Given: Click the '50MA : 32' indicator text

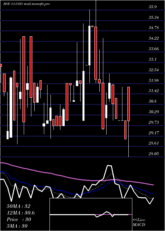Looking at the screenshot, I should pyautogui.click(x=18, y=206).
